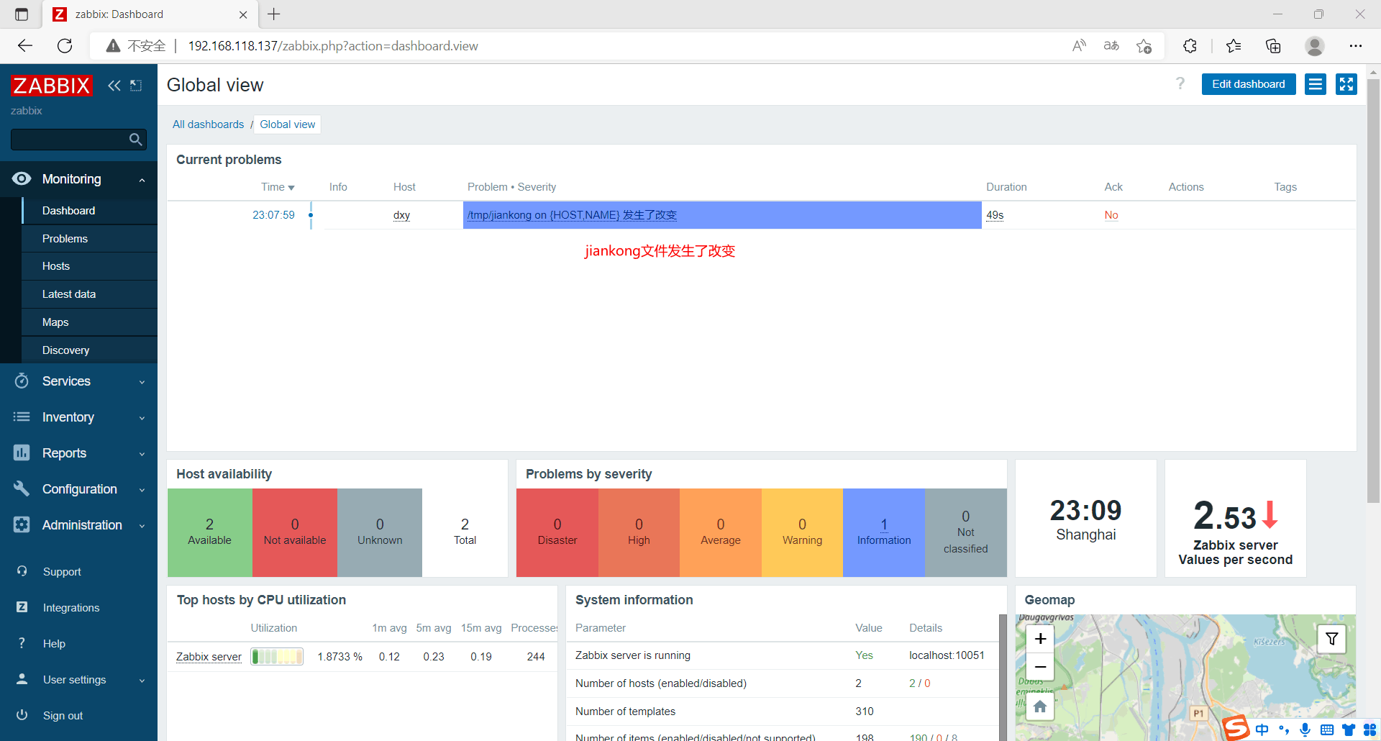The width and height of the screenshot is (1381, 741).
Task: Hide sidebar using the square icon
Action: pyautogui.click(x=136, y=86)
